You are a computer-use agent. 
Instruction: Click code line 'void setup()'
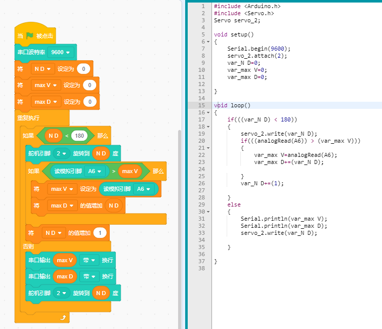234,34
